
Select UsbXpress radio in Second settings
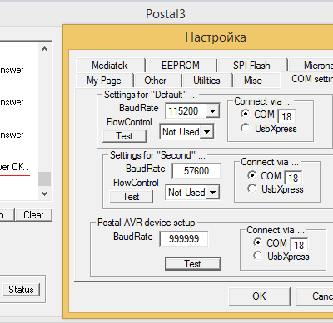[251, 188]
